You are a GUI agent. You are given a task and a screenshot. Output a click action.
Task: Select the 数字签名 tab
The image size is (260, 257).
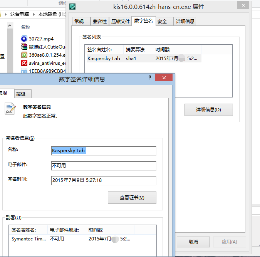pos(144,21)
